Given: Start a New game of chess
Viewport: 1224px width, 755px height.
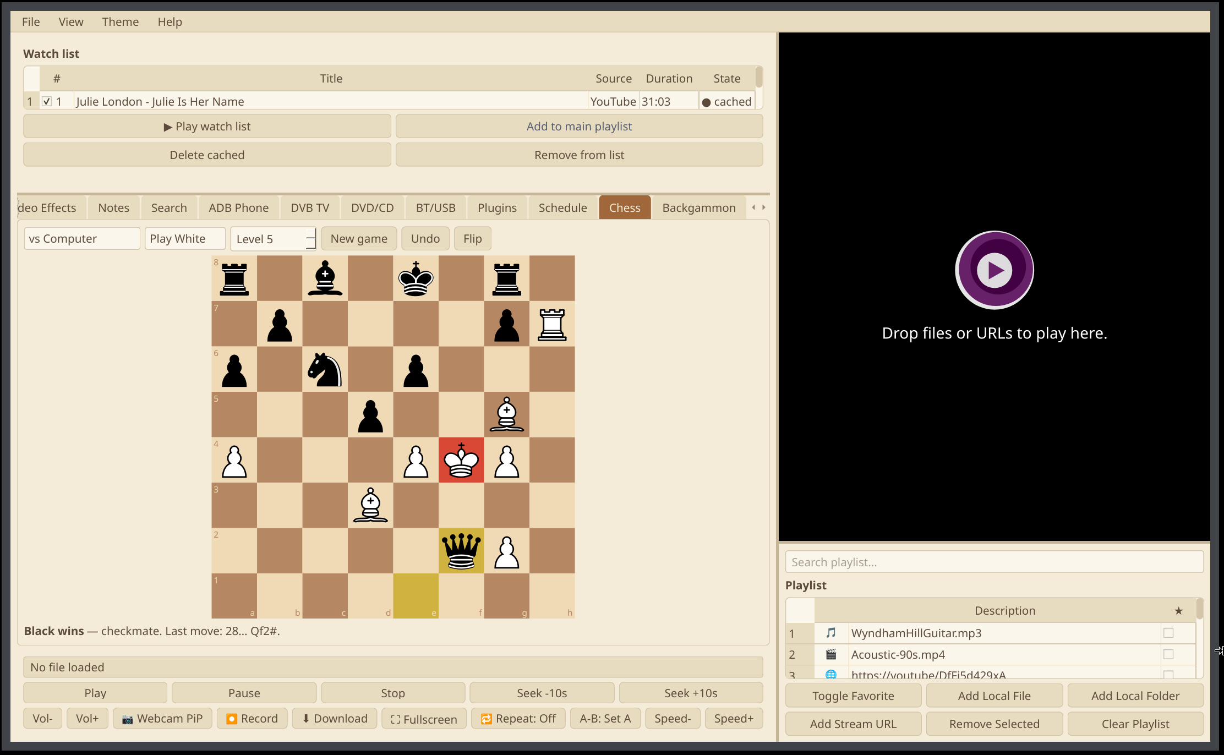Looking at the screenshot, I should click(x=359, y=239).
